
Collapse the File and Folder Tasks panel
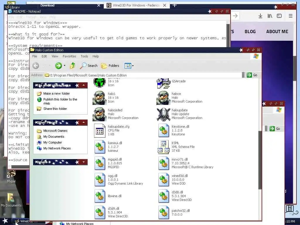tap(83, 85)
